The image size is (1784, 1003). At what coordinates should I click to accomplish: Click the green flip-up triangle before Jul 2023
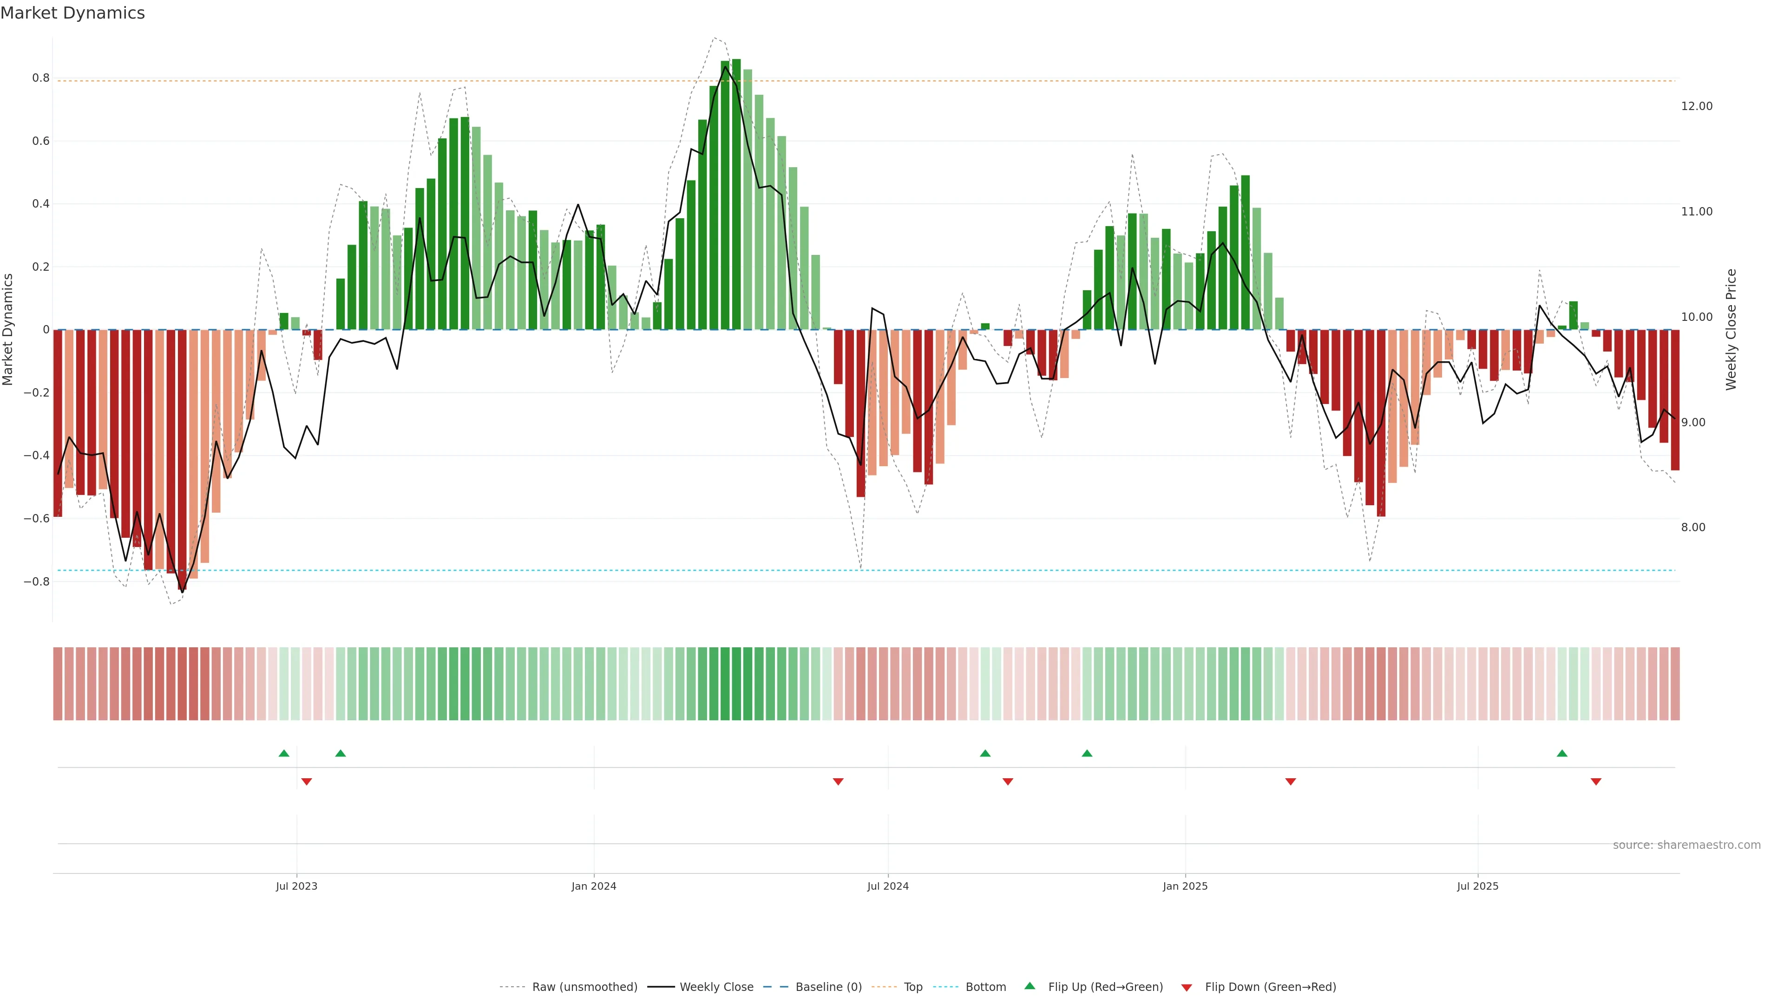(x=284, y=753)
